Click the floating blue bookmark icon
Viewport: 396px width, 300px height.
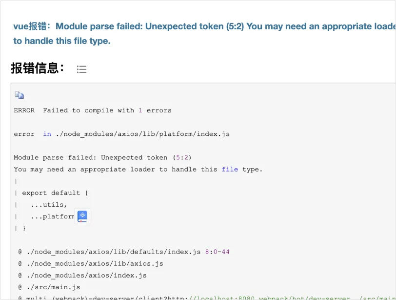tap(82, 216)
